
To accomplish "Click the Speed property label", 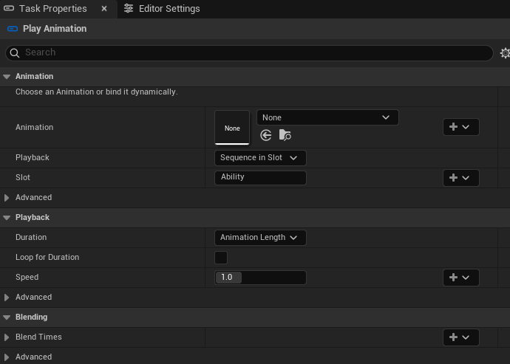I will tap(27, 277).
